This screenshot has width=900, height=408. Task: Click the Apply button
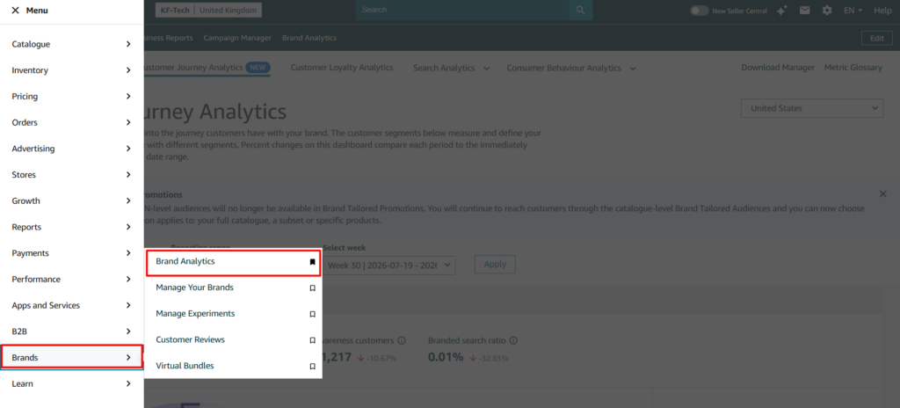point(495,265)
